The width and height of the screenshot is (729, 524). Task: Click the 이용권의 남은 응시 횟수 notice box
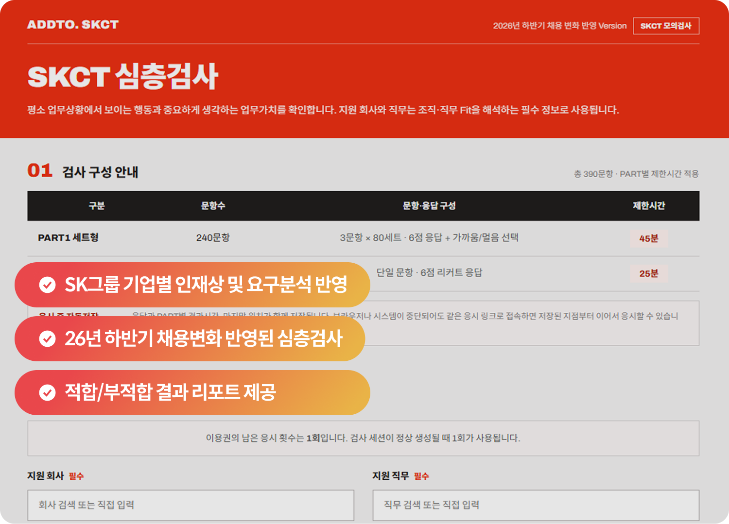[364, 438]
